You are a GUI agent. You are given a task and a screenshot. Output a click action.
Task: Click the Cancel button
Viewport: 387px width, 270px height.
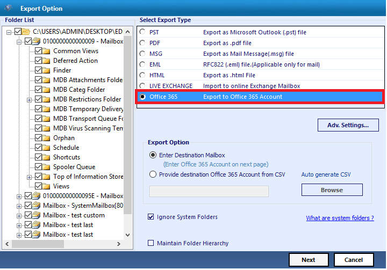click(x=354, y=260)
